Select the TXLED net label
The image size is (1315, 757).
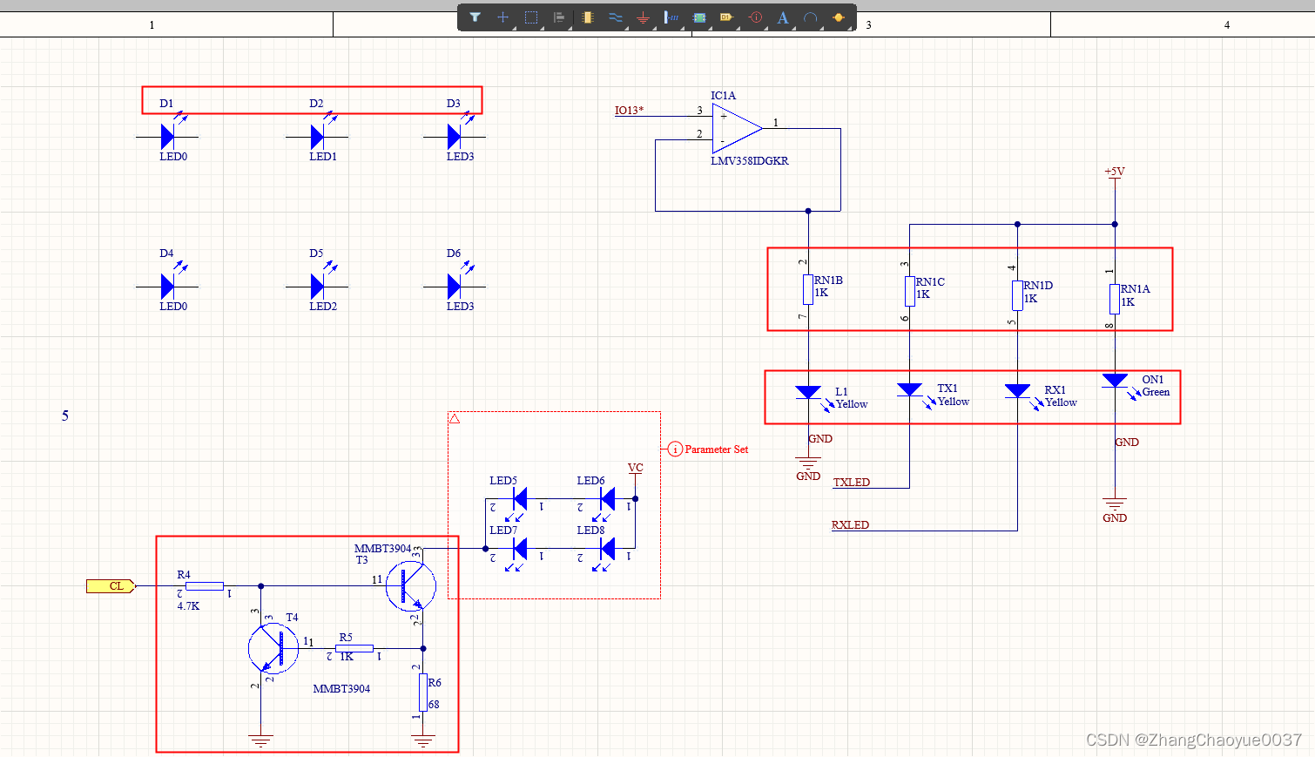[x=852, y=483]
